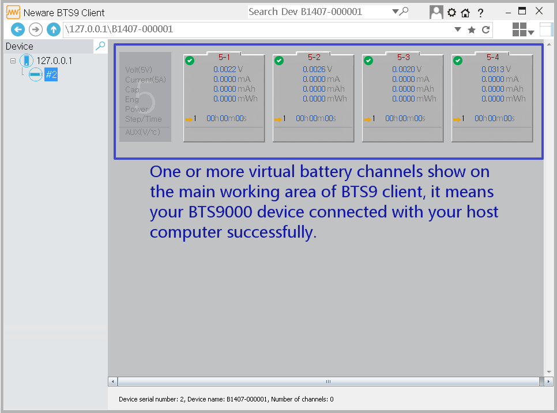557x413 pixels.
Task: Close the Neware BTS9 Client window
Action: pyautogui.click(x=539, y=11)
